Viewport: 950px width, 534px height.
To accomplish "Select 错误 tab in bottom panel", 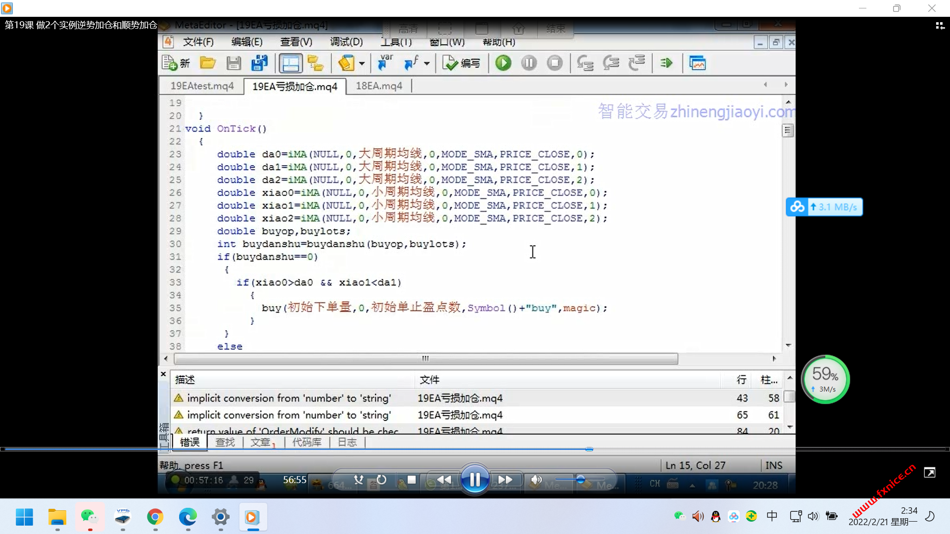I will pos(190,442).
